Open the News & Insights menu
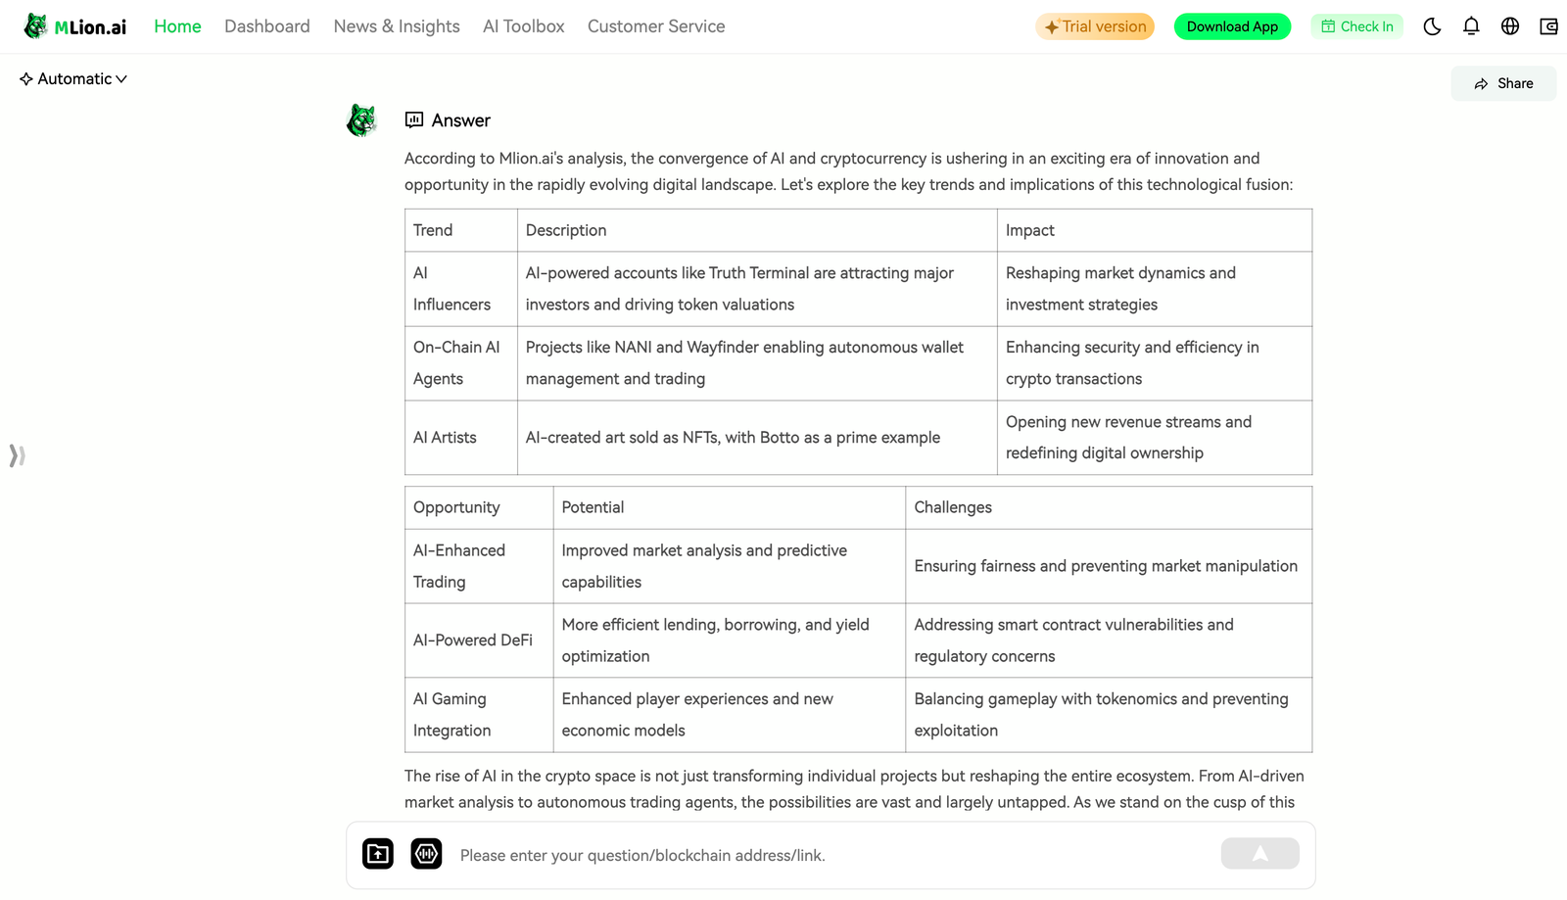Viewport: 1567px width, 900px height. tap(397, 26)
